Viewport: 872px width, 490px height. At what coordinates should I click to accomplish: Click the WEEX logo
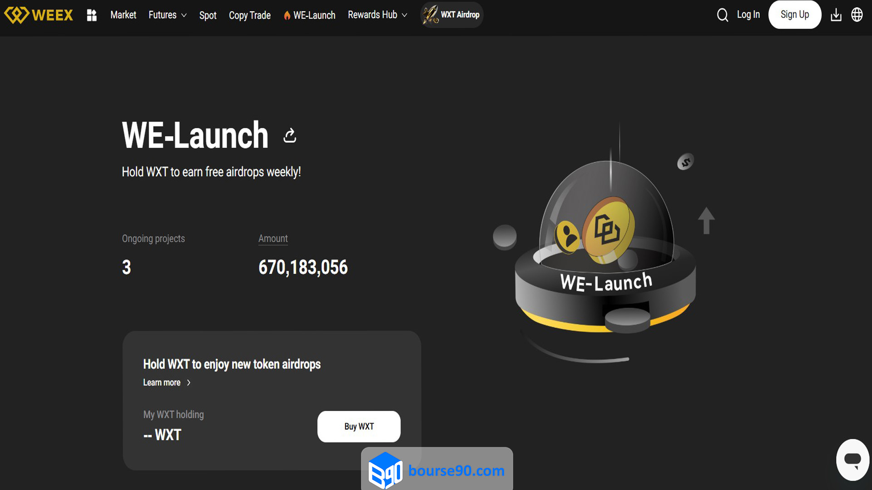(39, 15)
